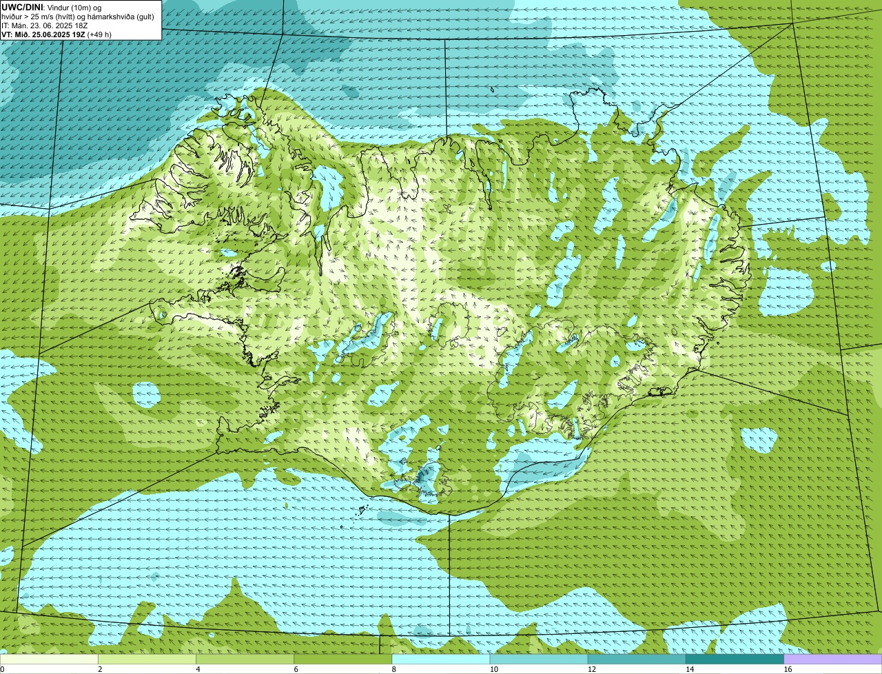Click the legend scale label "8"

coord(393,669)
